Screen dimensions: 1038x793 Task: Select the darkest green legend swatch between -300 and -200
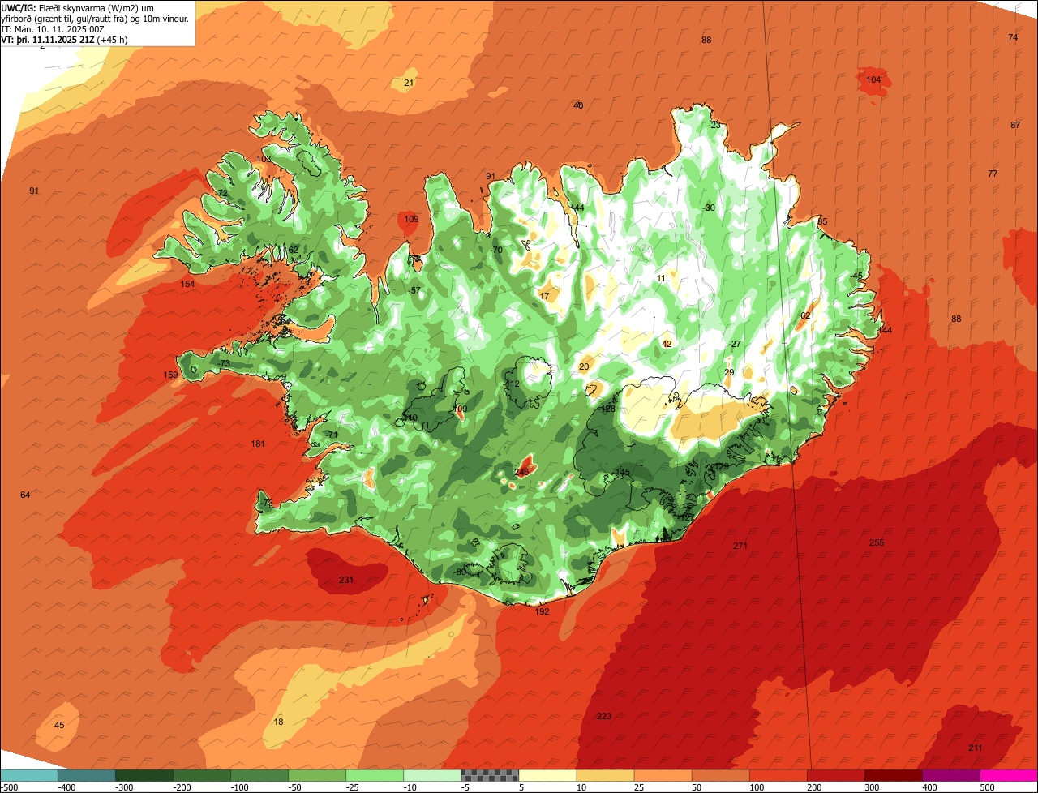[x=144, y=775]
